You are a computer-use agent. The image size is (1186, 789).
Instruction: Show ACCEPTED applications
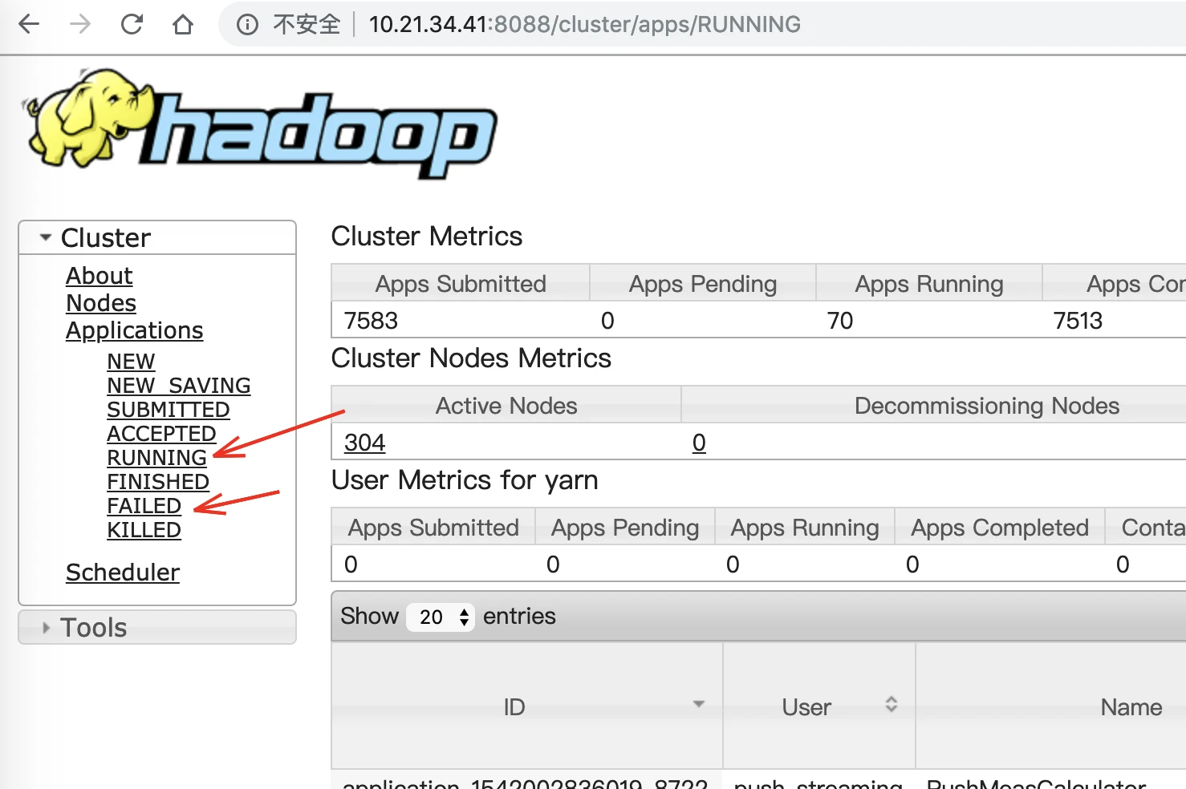point(161,434)
